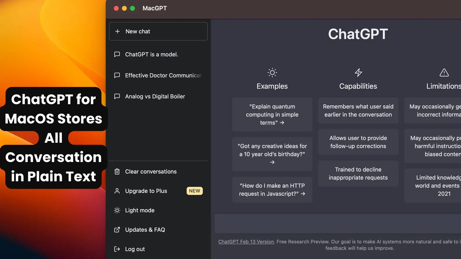Use the '10 year old's birthday' example prompt
Image resolution: width=461 pixels, height=259 pixels.
272,154
